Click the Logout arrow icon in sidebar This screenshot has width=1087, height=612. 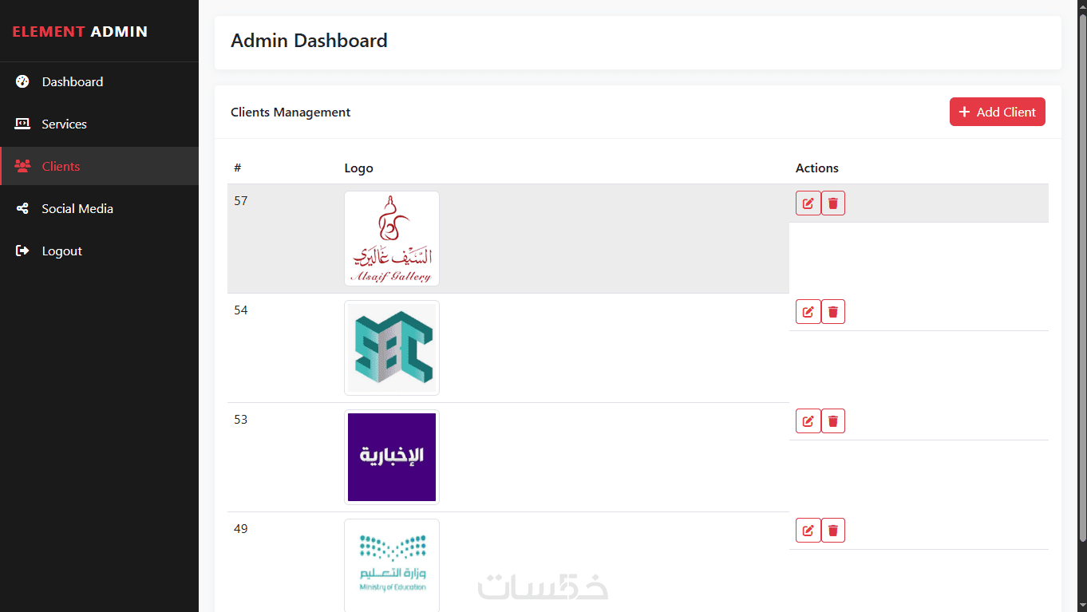[22, 251]
